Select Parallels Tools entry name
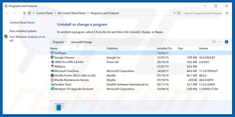Viewport: 235px width, 117px height. click(x=63, y=84)
